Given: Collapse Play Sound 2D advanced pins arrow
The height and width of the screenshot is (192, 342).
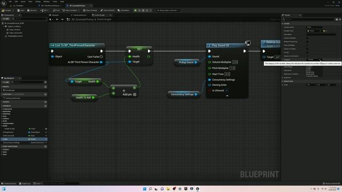Looking at the screenshot, I should [227, 96].
